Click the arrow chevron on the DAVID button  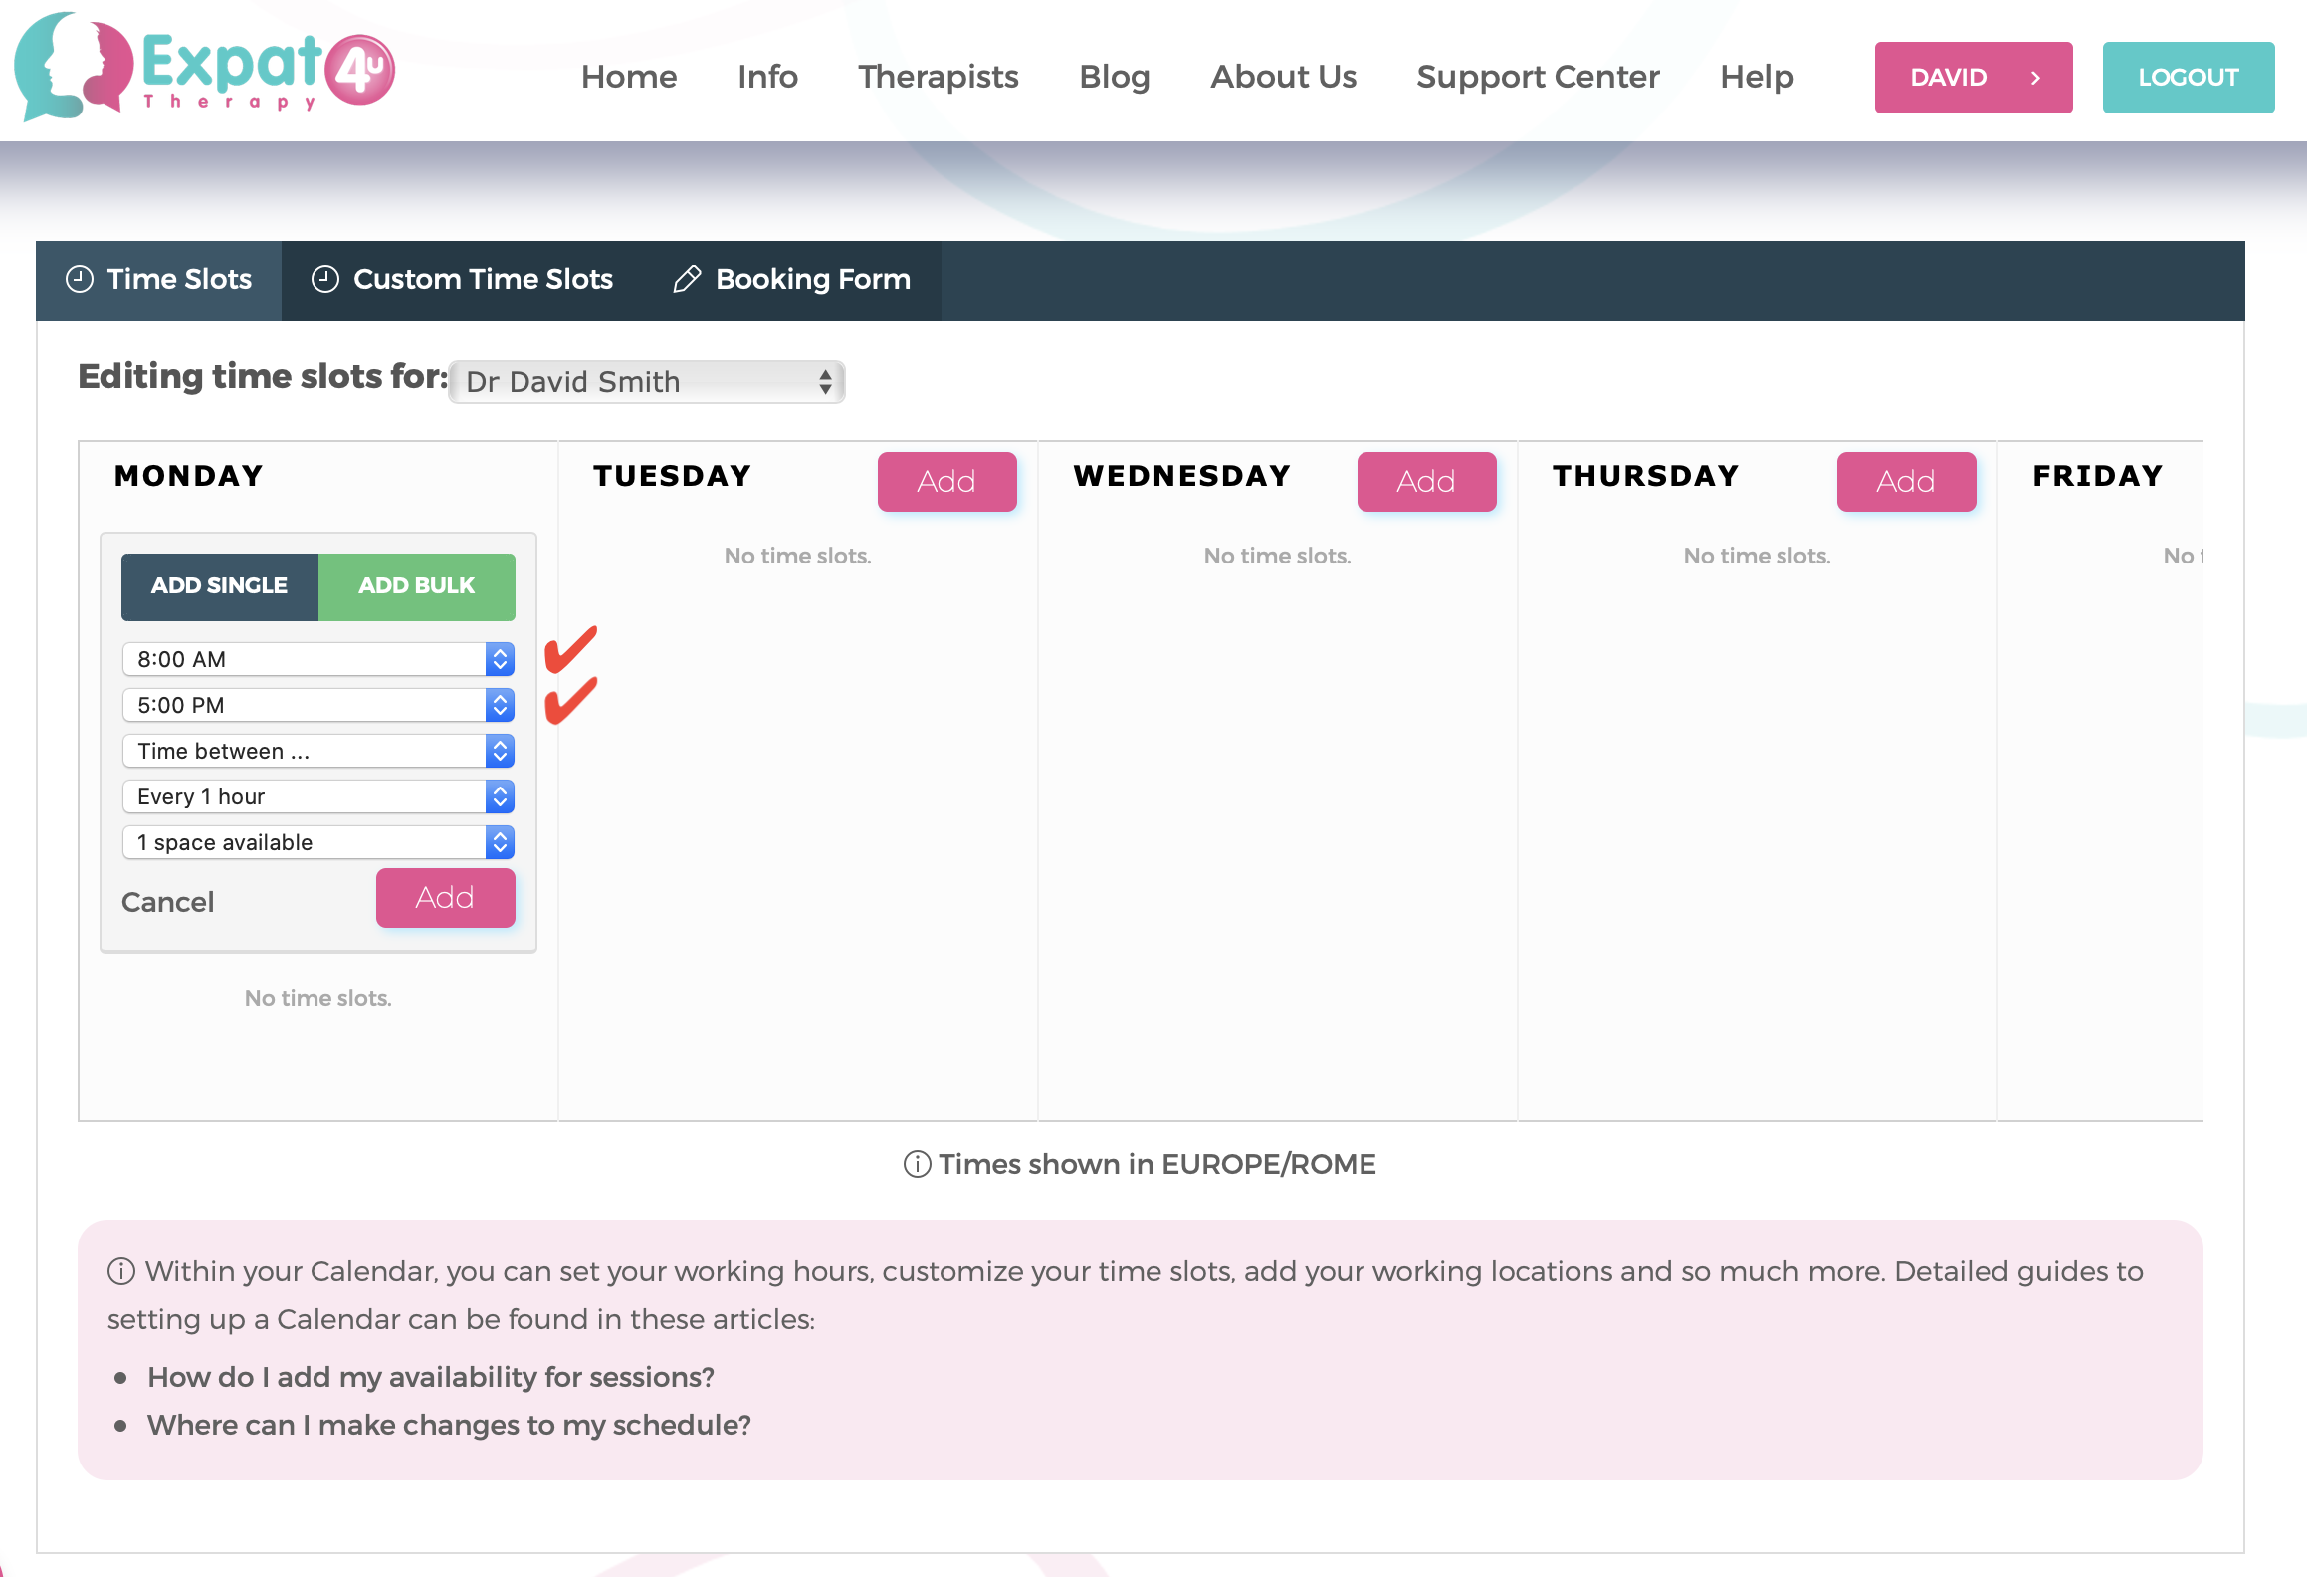tap(2035, 78)
